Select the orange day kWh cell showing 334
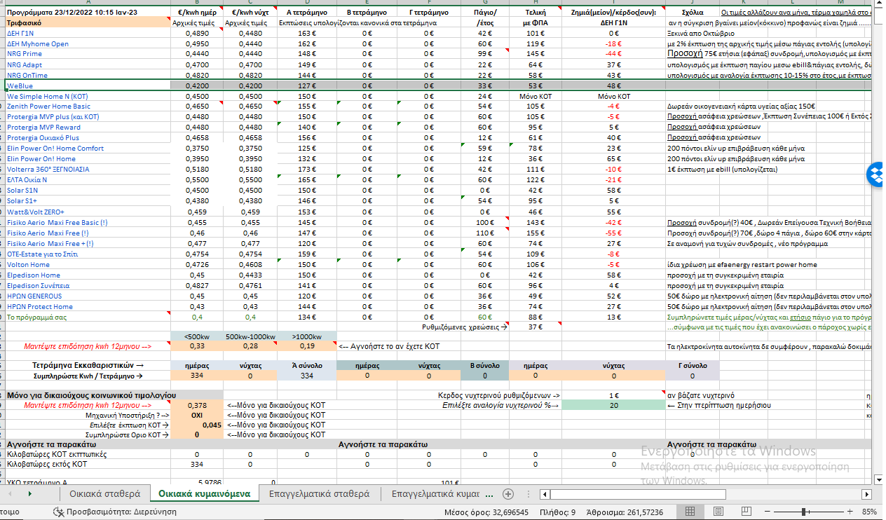 (x=197, y=376)
